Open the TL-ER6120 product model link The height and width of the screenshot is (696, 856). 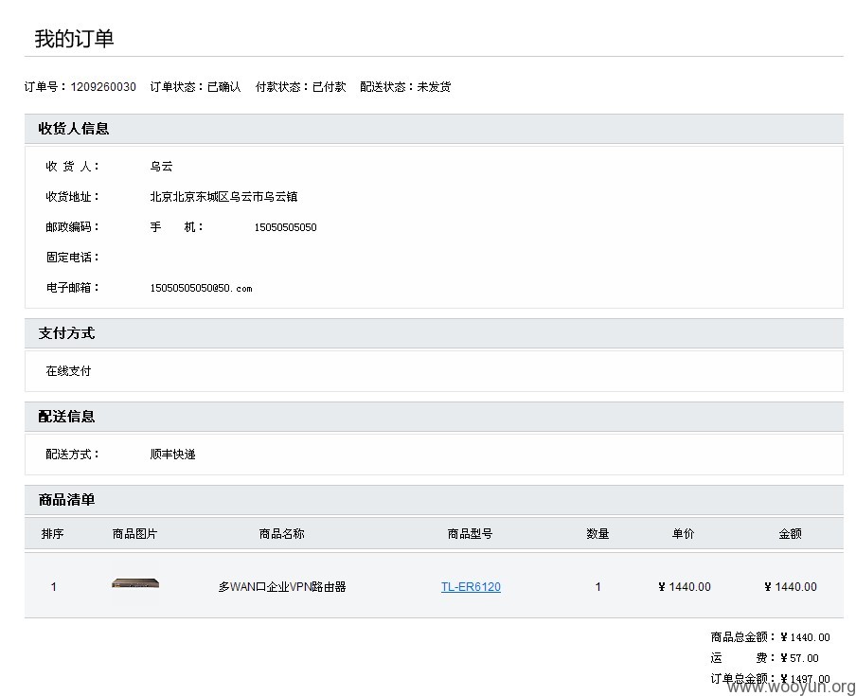[471, 587]
